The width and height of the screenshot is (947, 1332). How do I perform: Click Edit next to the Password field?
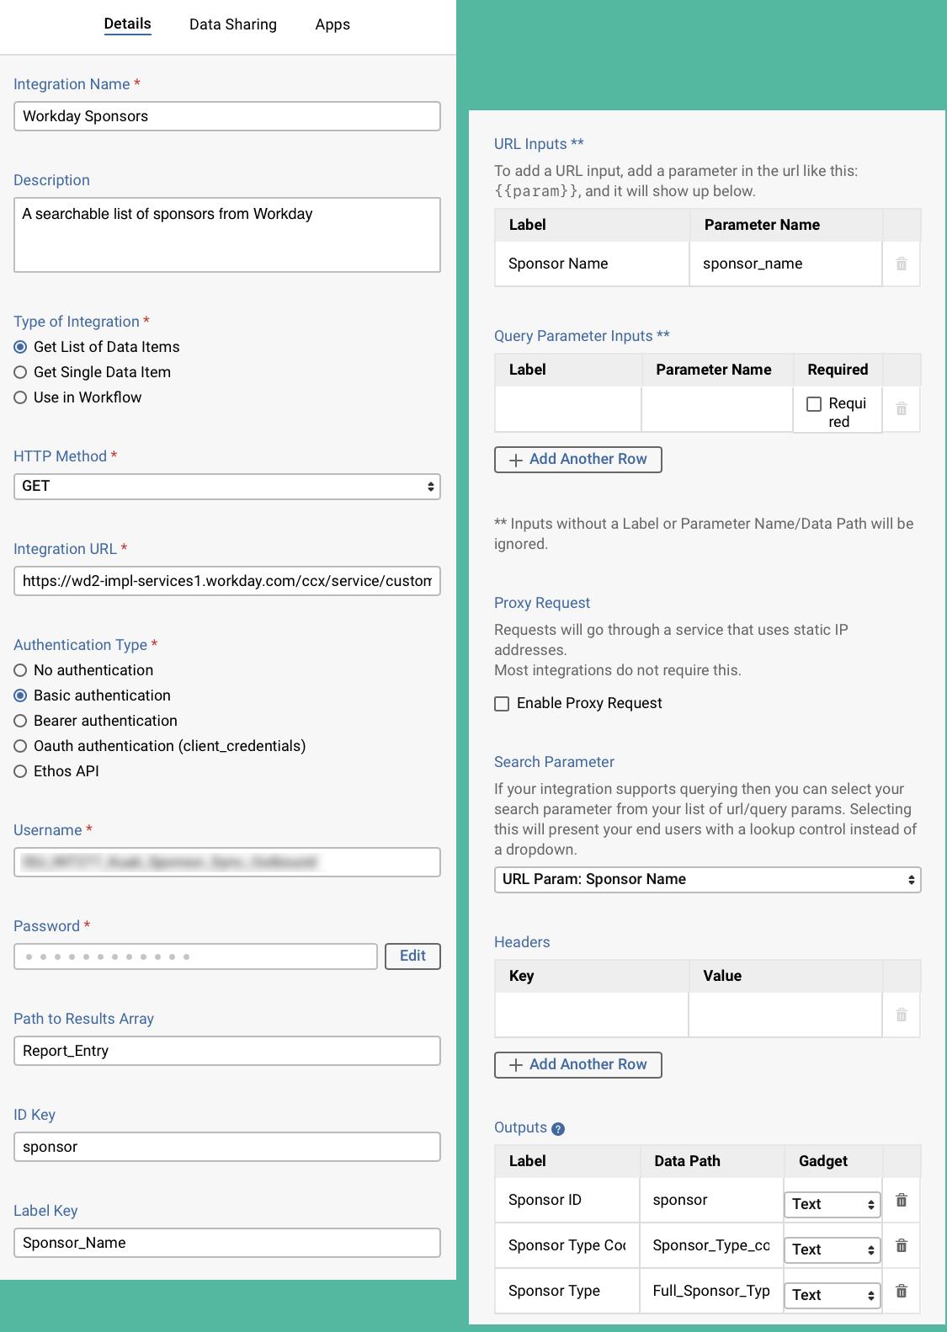click(x=412, y=956)
